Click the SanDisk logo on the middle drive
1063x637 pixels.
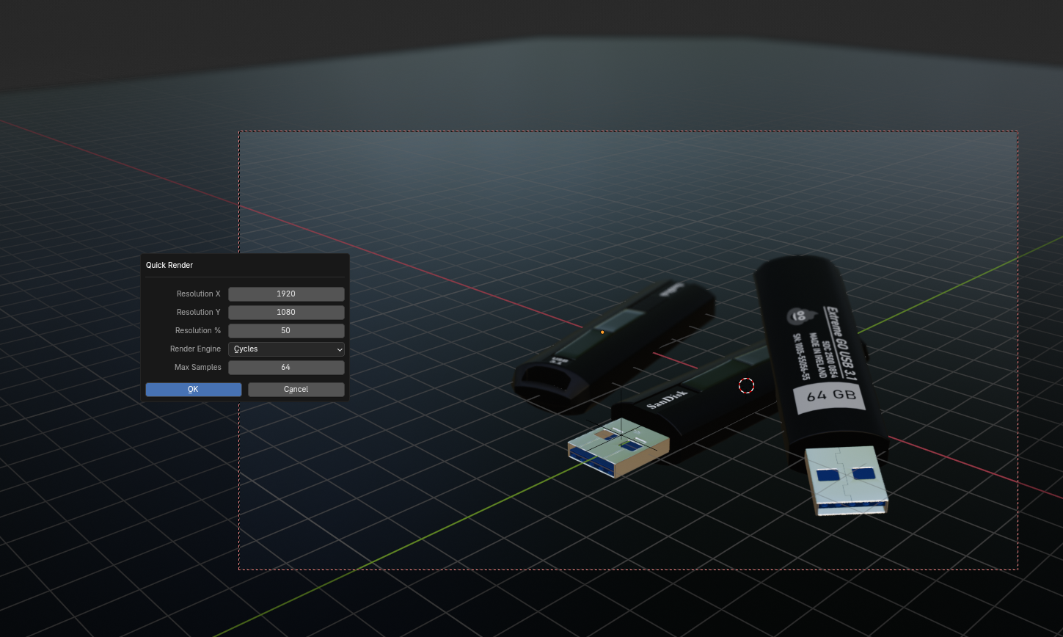tap(668, 399)
